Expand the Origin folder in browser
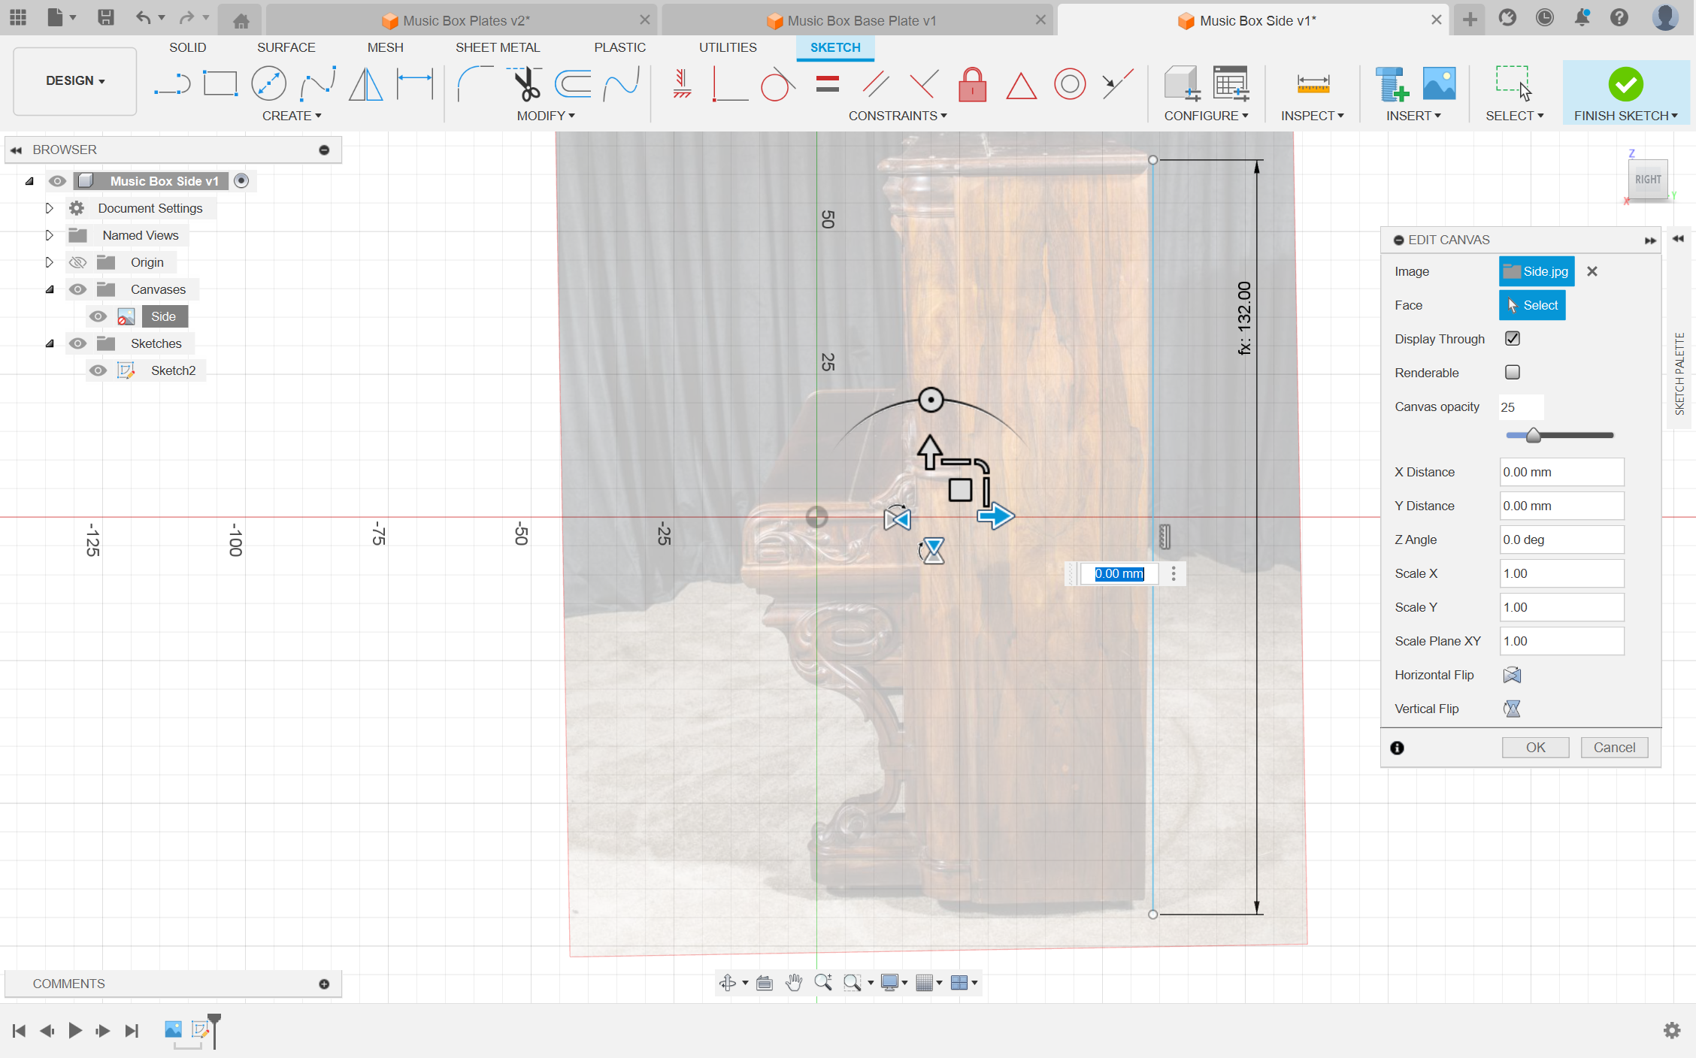Image resolution: width=1696 pixels, height=1058 pixels. coord(49,261)
